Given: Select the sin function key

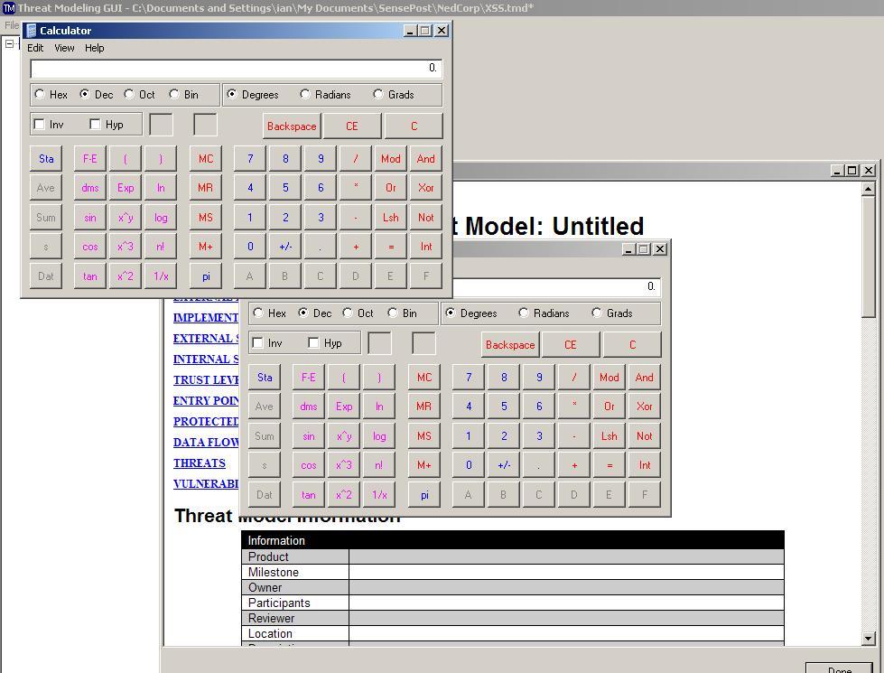Looking at the screenshot, I should click(x=89, y=217).
